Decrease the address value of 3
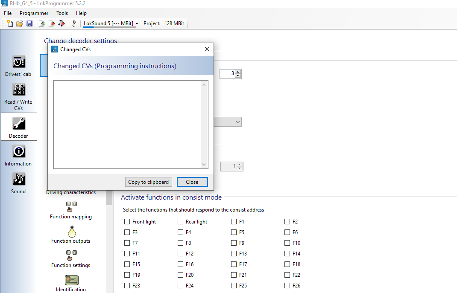This screenshot has width=457, height=293. [x=238, y=75]
